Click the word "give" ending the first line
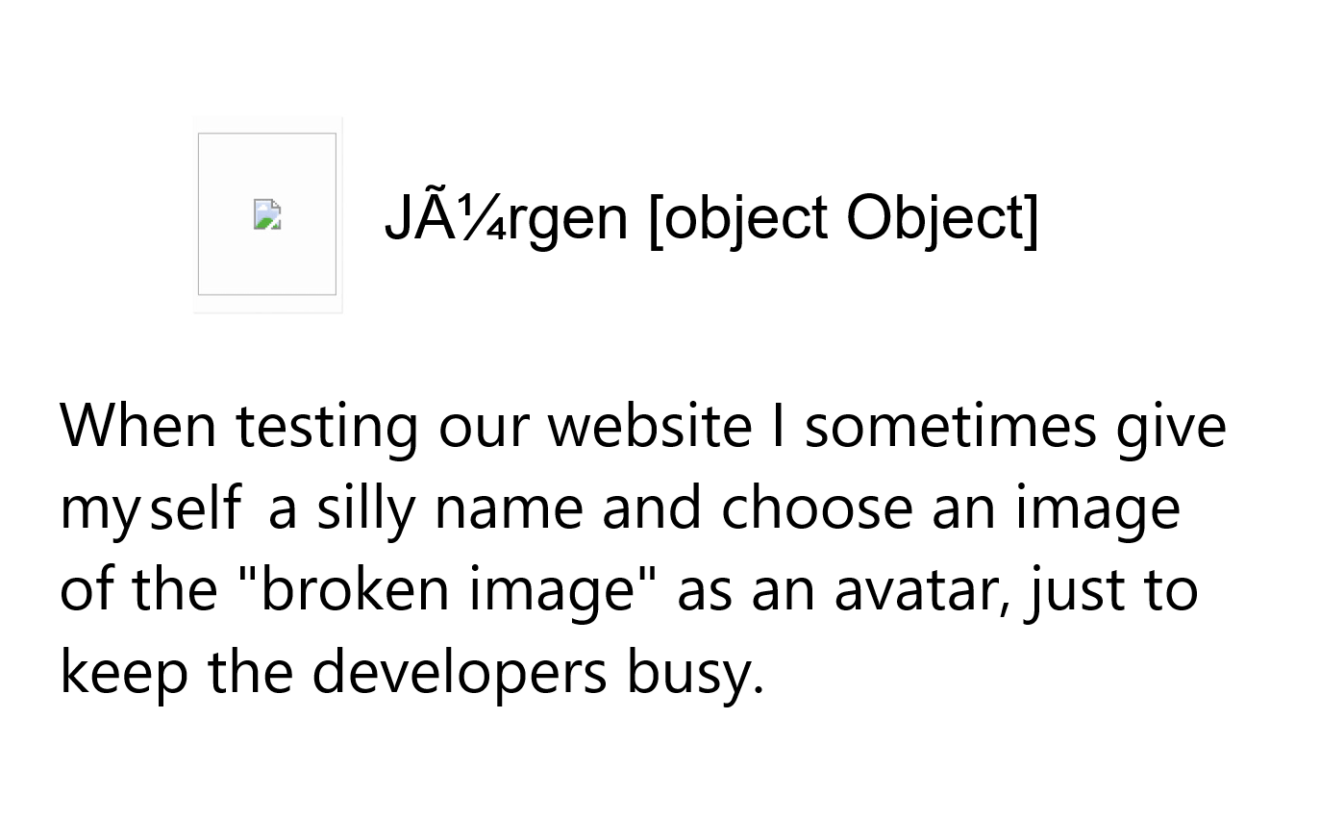1320x818 pixels. (1170, 427)
